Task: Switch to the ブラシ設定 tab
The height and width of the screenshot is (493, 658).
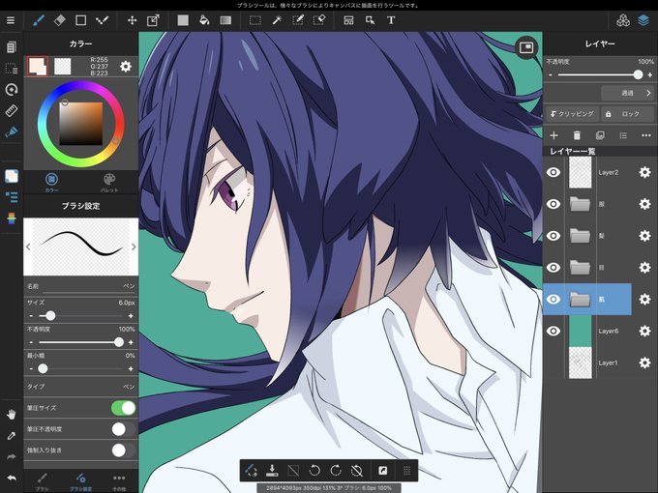Action: pyautogui.click(x=80, y=481)
